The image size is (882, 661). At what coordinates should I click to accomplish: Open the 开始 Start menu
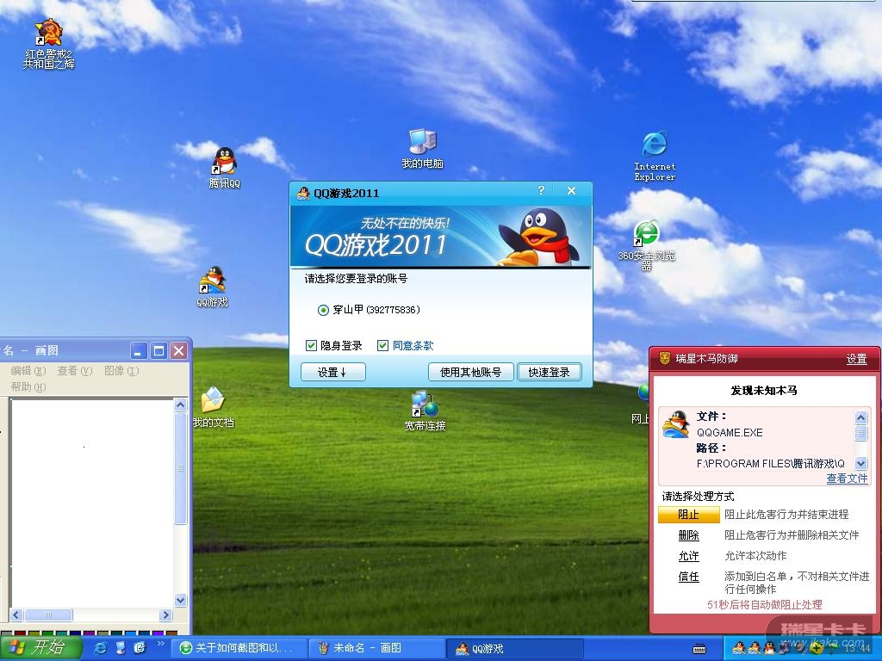[x=40, y=648]
